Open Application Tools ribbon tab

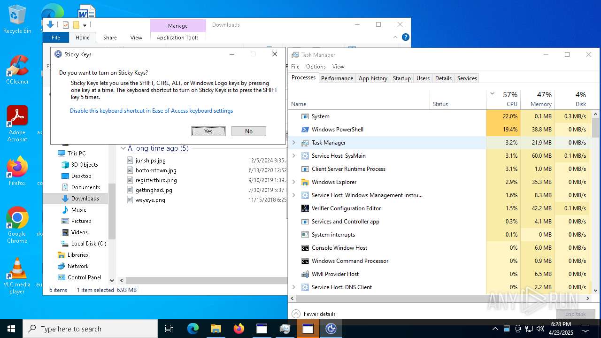tap(177, 38)
